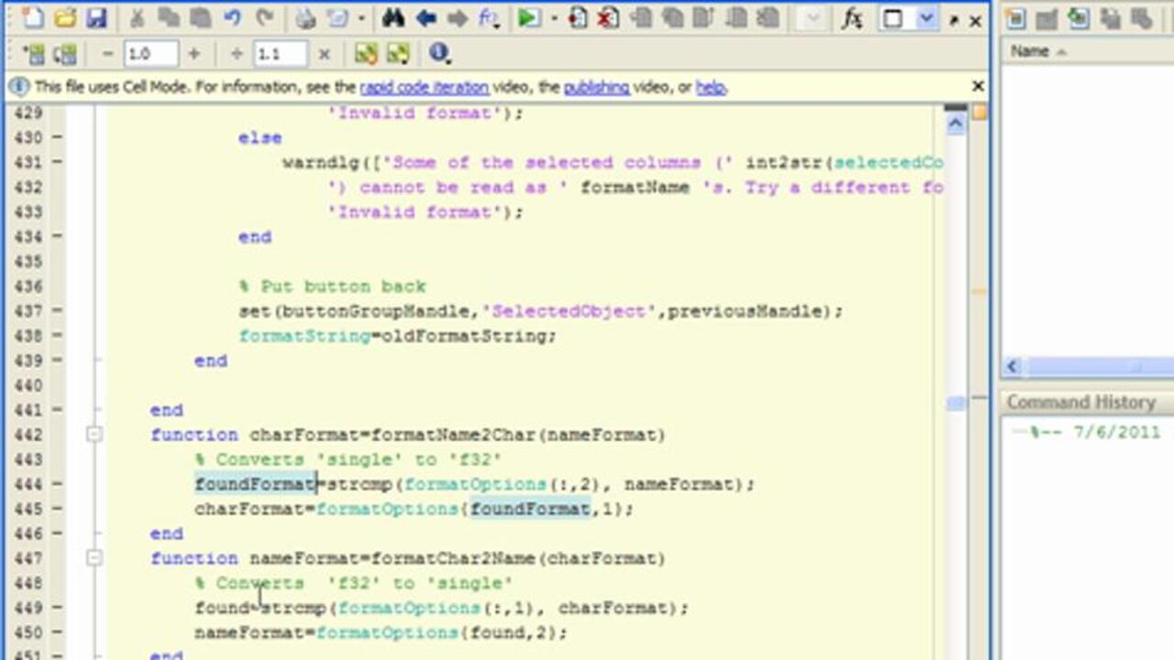The height and width of the screenshot is (660, 1174).
Task: Click the help link in info bar
Action: pos(710,87)
